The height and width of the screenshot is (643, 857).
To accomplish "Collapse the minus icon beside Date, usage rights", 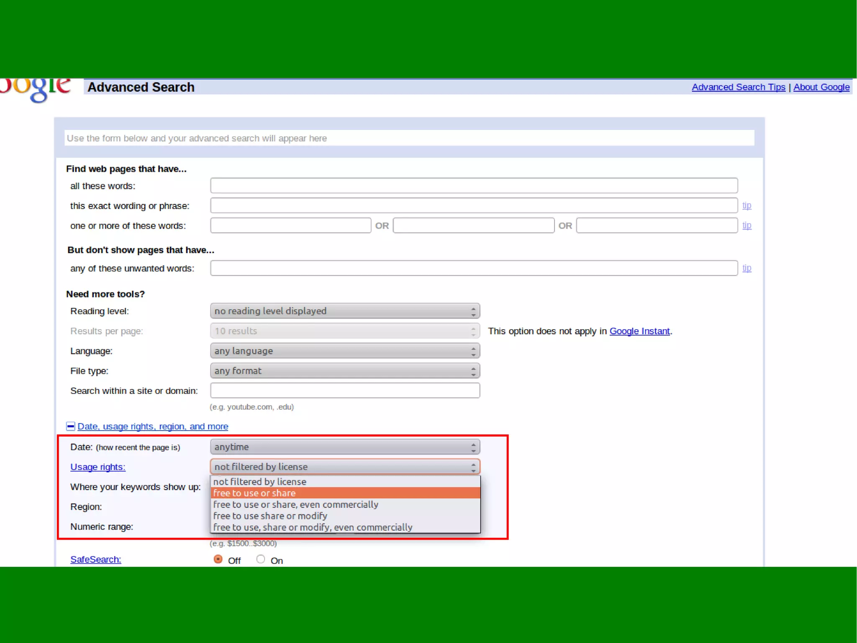I will point(71,426).
